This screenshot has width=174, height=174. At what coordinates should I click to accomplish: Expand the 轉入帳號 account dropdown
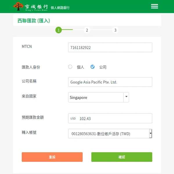[x=151, y=133]
